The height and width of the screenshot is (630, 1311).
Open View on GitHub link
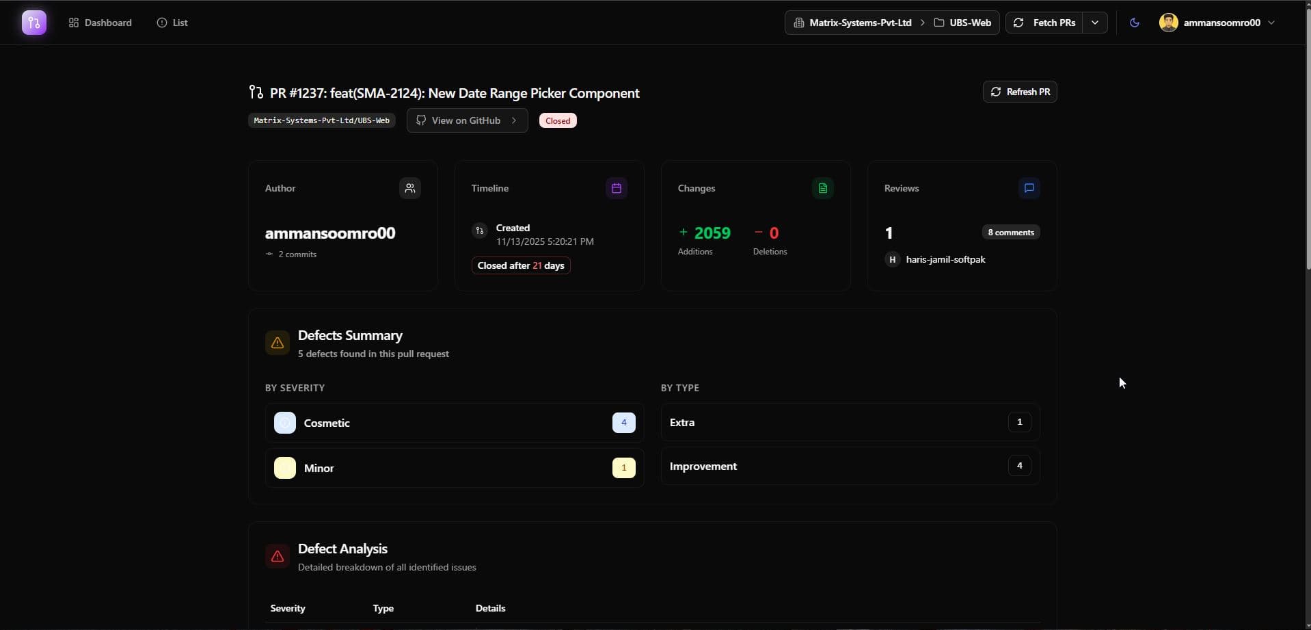468,120
